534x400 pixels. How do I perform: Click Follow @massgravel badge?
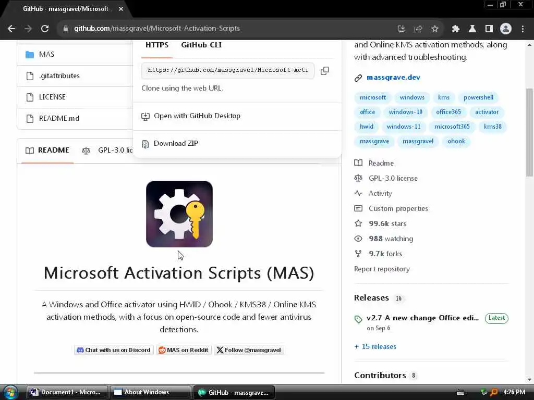[x=249, y=350]
